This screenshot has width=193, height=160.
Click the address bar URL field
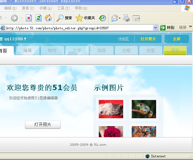point(79,28)
